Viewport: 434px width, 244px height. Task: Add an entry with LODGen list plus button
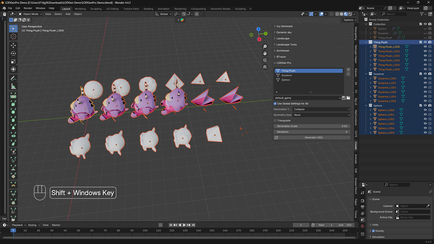tap(348, 70)
